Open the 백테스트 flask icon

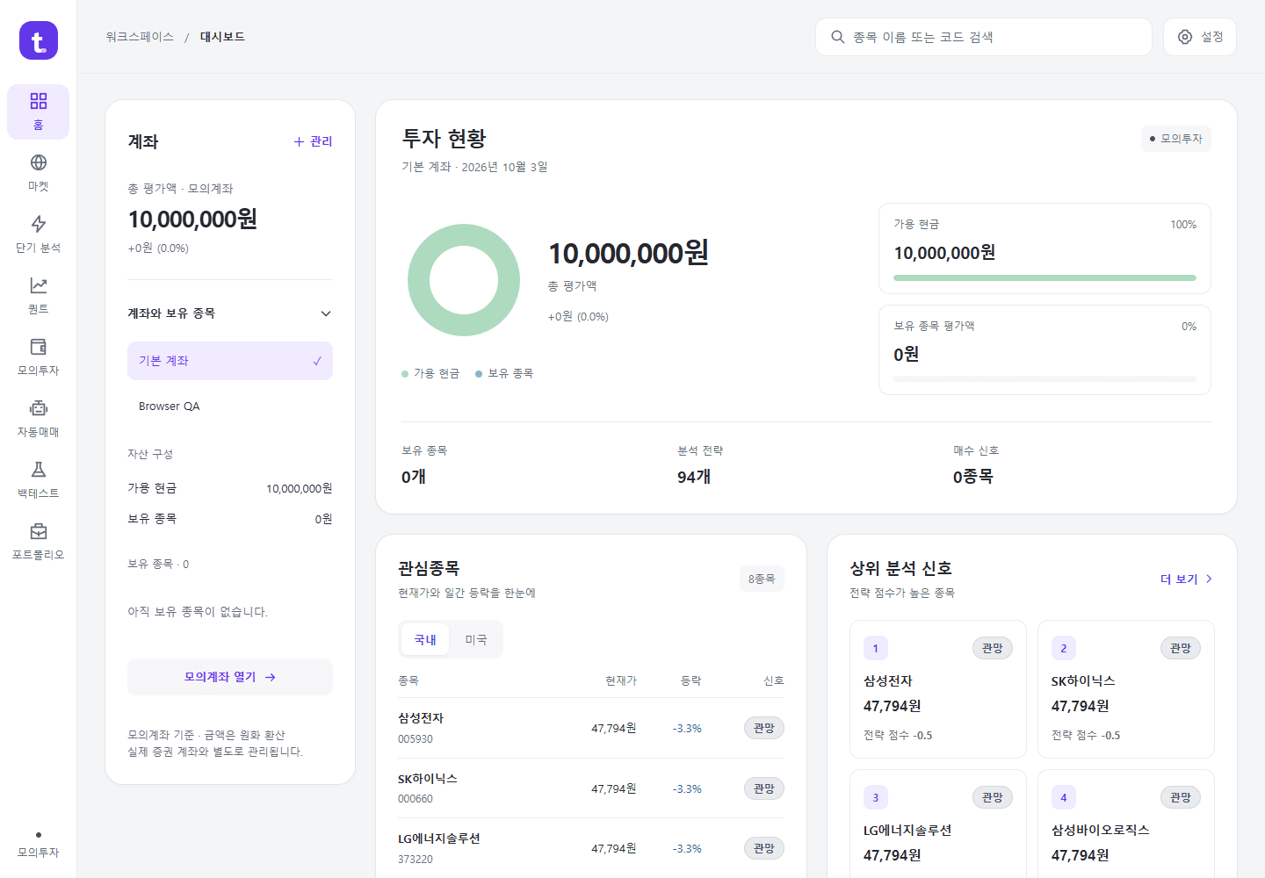[x=39, y=470]
